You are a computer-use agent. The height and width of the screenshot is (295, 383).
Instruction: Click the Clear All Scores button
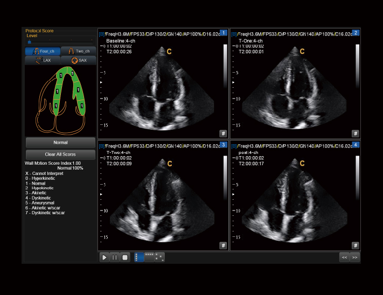click(x=60, y=154)
